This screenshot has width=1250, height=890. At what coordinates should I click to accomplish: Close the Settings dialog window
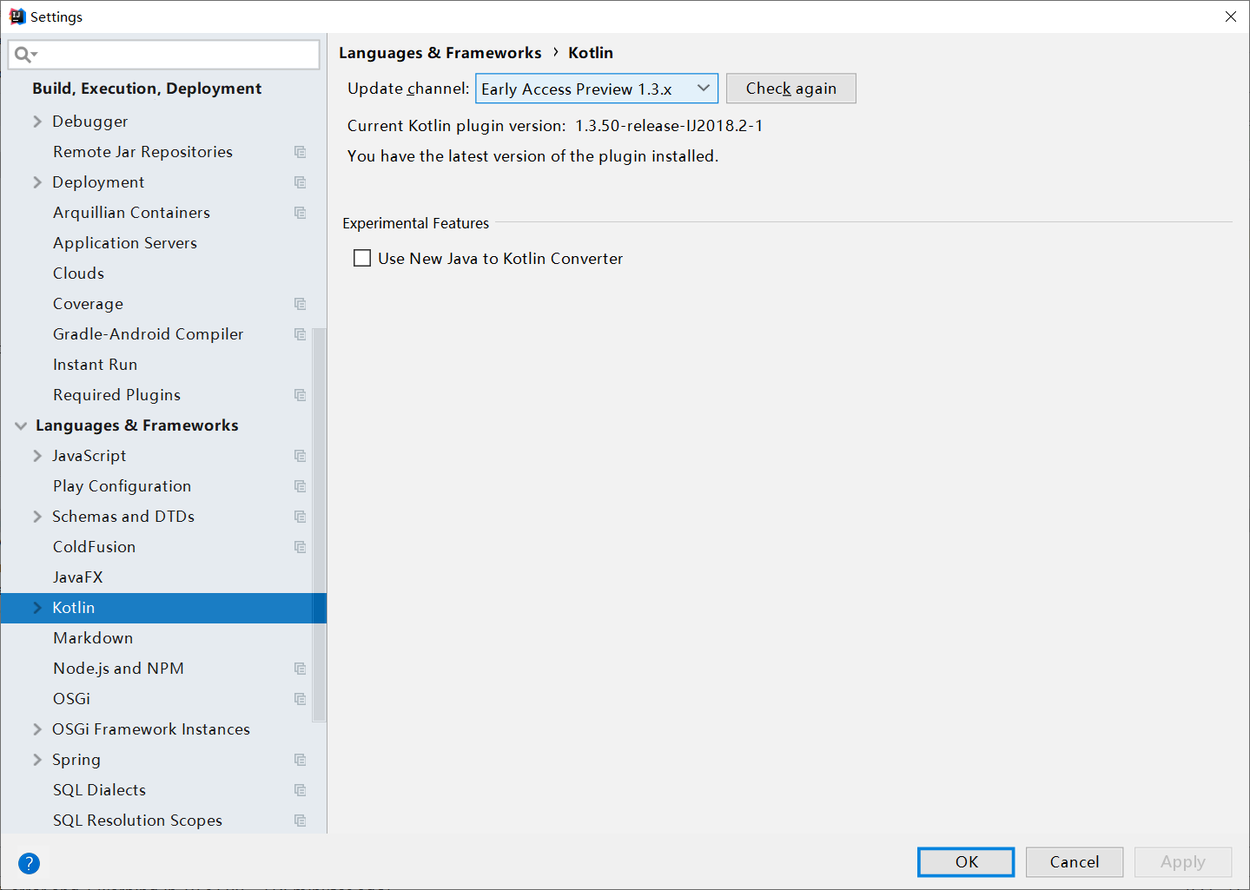point(1230,16)
